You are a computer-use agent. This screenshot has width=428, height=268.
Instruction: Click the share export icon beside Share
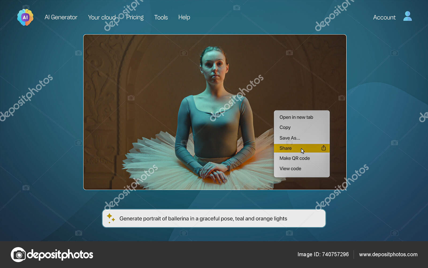[x=324, y=148]
